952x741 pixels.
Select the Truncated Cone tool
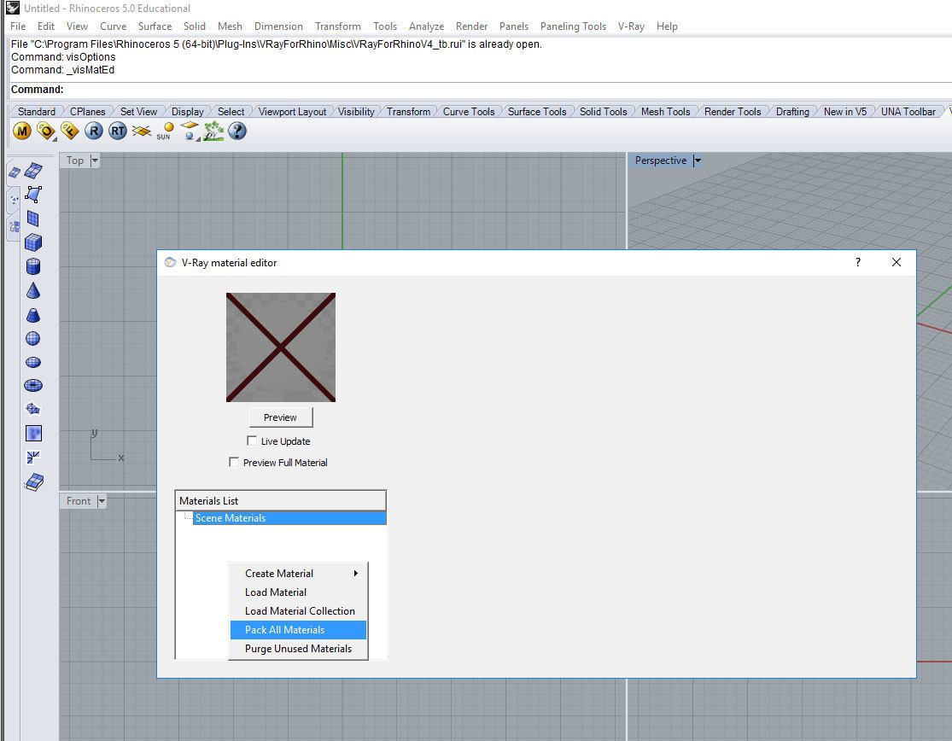pos(33,315)
